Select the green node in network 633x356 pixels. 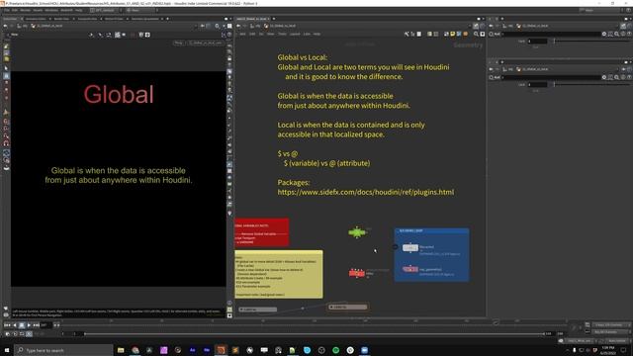click(357, 232)
